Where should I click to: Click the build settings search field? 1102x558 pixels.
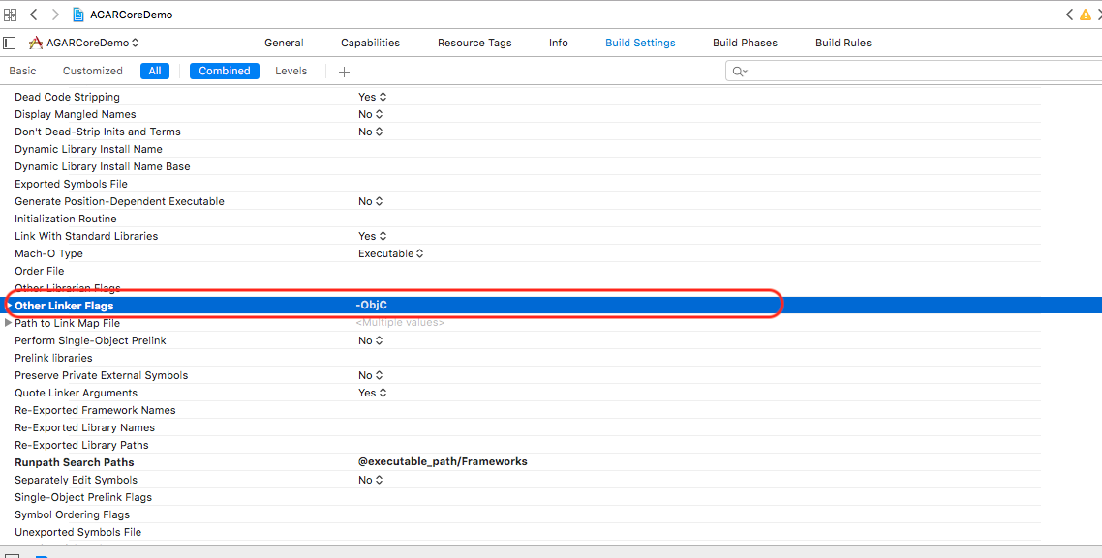coord(913,71)
